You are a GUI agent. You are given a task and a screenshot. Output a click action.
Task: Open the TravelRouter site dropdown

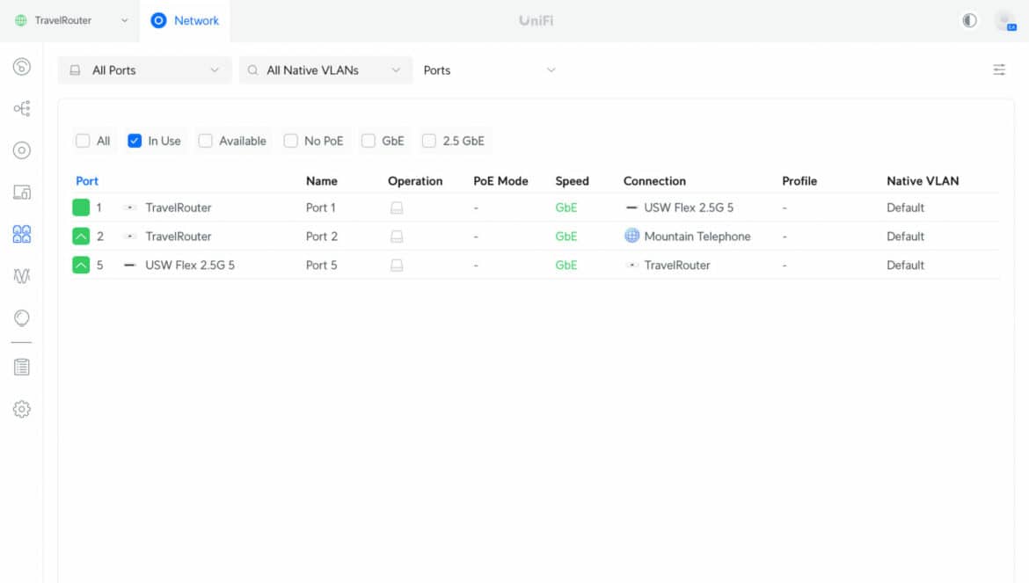(x=71, y=20)
